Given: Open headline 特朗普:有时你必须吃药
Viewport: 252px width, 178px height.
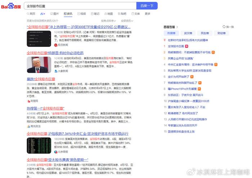Looking at the screenshot, I should click(x=55, y=53).
